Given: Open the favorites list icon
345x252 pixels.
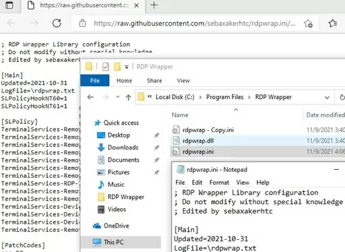Looking at the screenshot, I should tap(333, 23).
